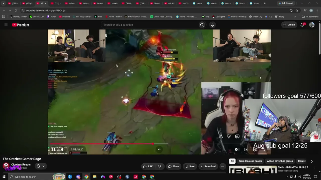
Task: Open the Windows notification center icon
Action: click(315, 177)
